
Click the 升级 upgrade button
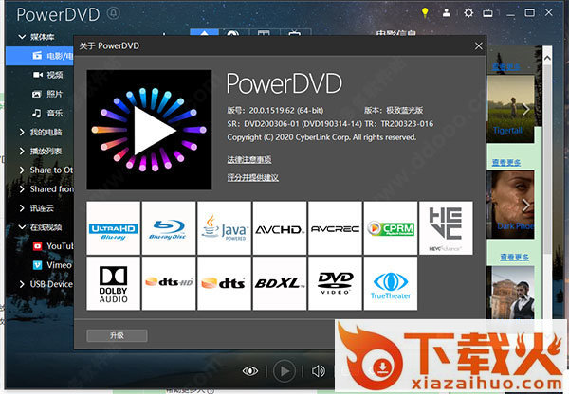(117, 335)
